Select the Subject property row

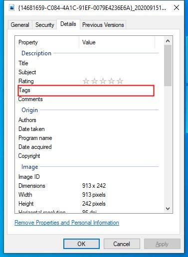86,72
